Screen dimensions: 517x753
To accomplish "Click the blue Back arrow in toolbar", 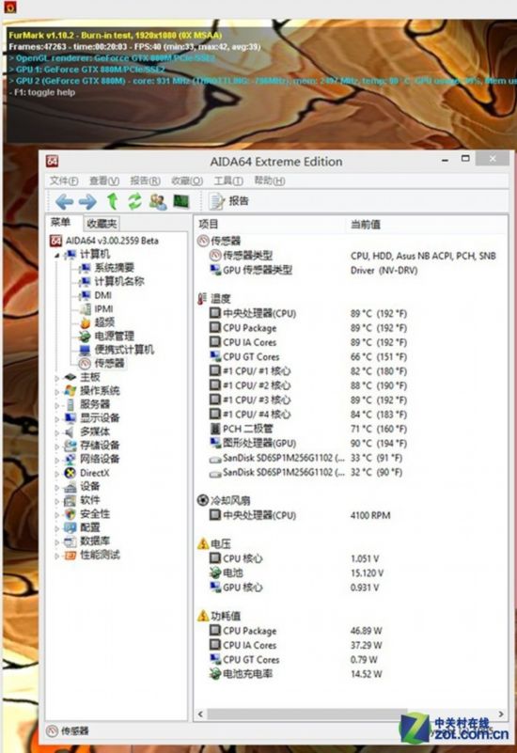I will coord(64,202).
